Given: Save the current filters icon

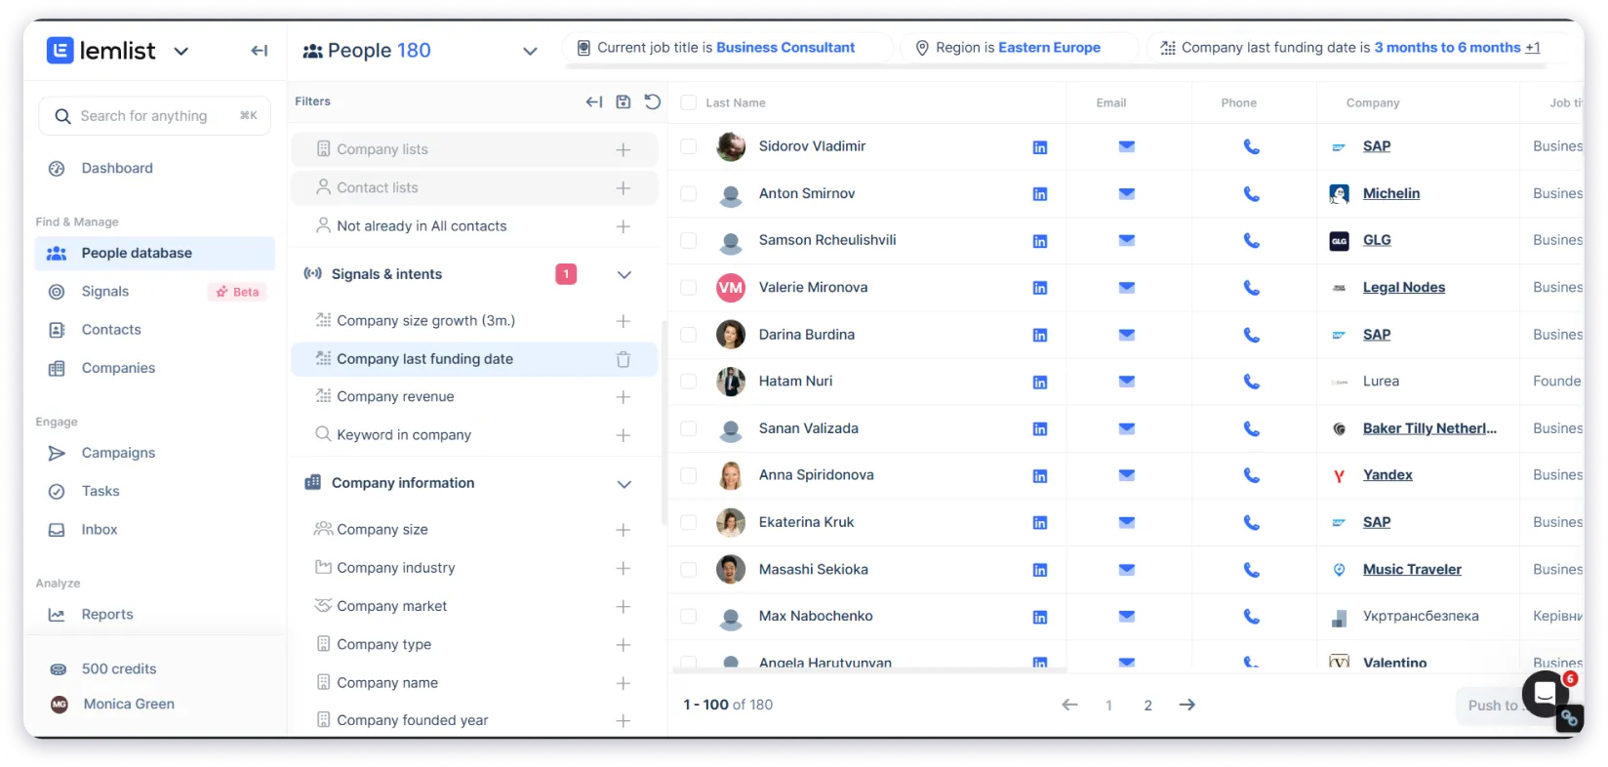Looking at the screenshot, I should tap(623, 101).
